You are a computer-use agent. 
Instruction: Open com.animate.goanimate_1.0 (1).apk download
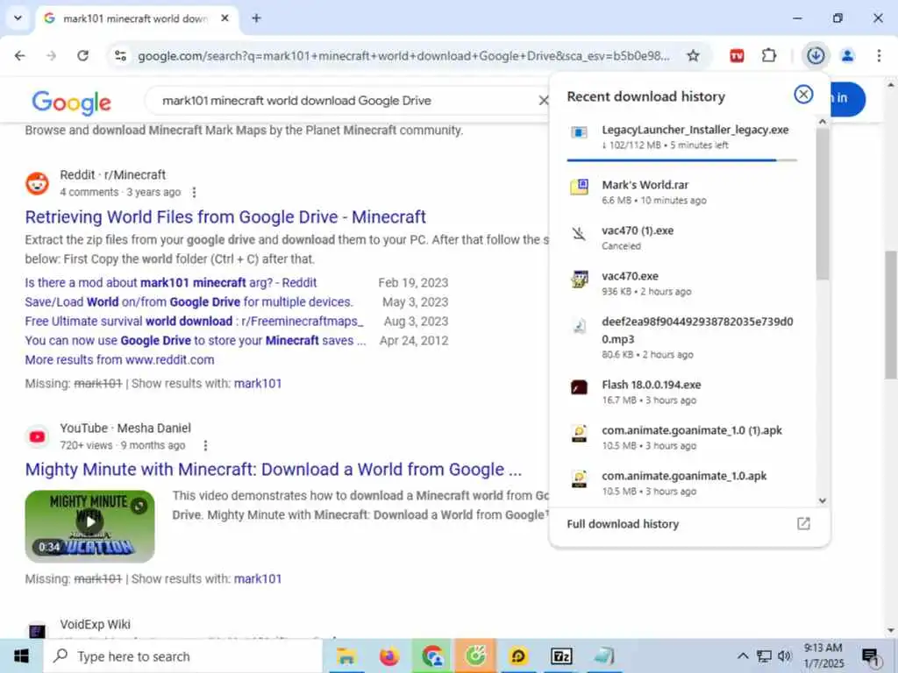pyautogui.click(x=682, y=438)
